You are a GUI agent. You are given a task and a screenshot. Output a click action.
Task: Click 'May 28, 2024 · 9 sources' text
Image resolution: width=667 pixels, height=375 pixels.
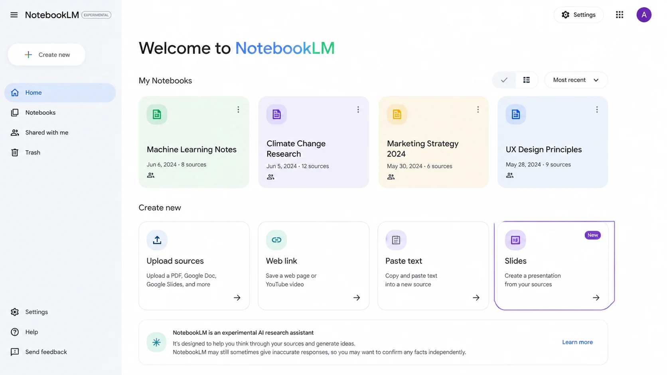coord(538,165)
